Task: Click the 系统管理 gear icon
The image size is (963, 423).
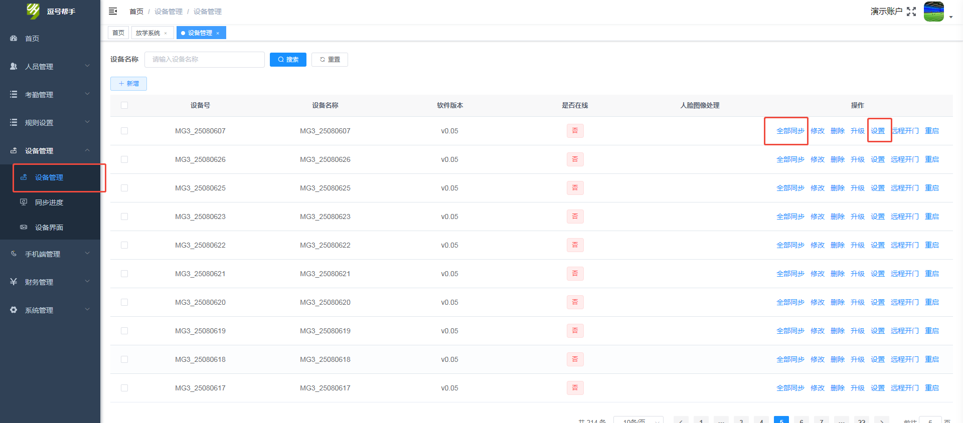Action: (x=14, y=310)
